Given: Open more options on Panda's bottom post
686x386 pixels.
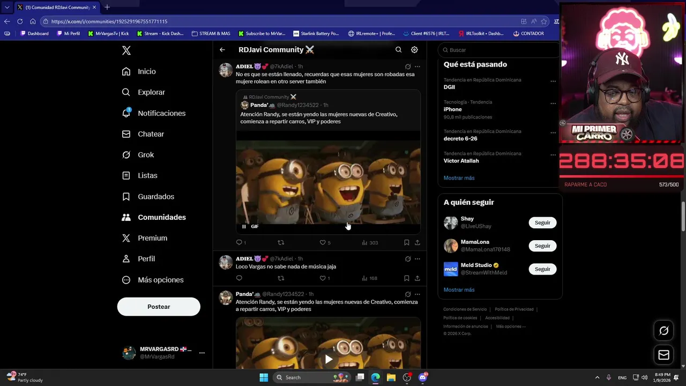Looking at the screenshot, I should 417,294.
